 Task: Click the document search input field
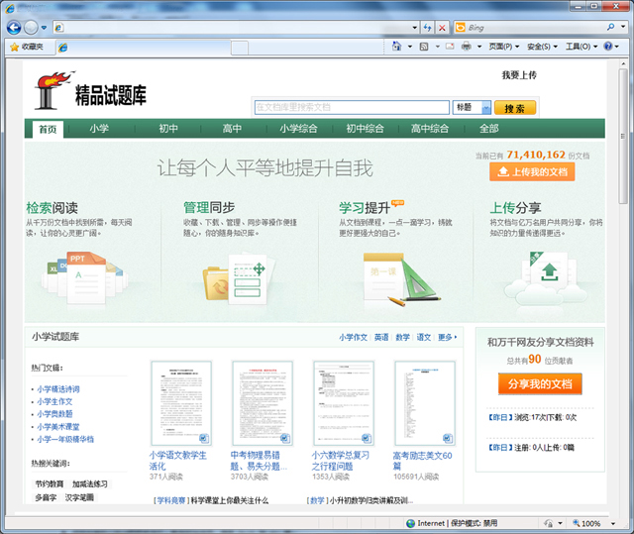click(352, 107)
